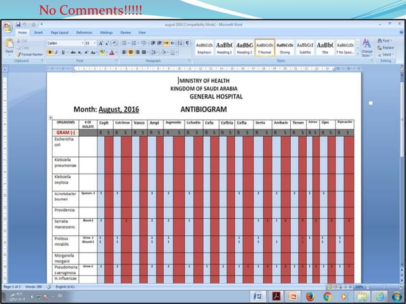The image size is (406, 304).
Task: Open the multilevel list menu
Action: tap(144, 43)
